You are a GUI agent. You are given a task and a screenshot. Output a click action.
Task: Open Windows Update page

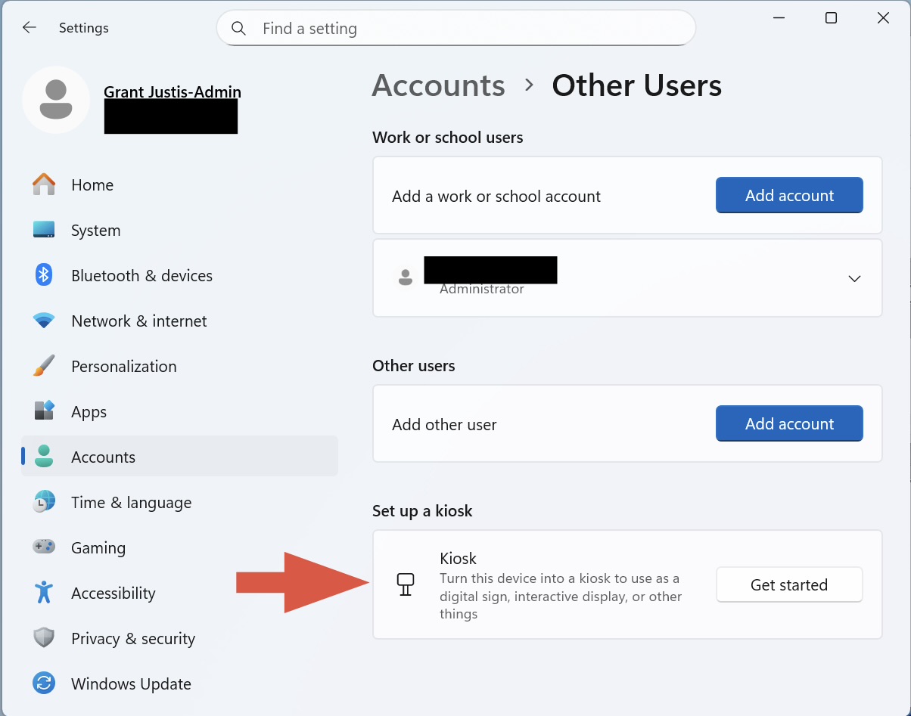click(179, 683)
